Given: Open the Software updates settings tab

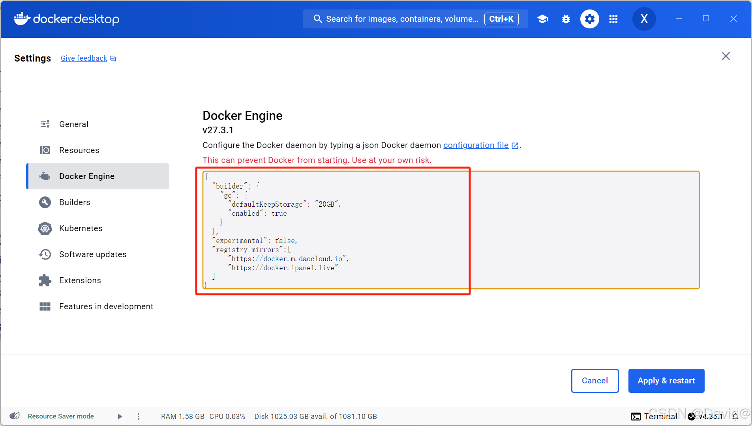Looking at the screenshot, I should (x=98, y=254).
